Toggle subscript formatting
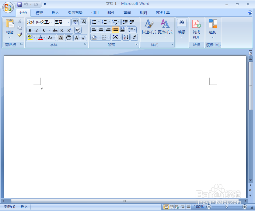 (x=62, y=30)
